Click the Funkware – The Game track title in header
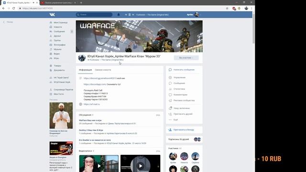The height and width of the screenshot is (172, 306). point(153,15)
